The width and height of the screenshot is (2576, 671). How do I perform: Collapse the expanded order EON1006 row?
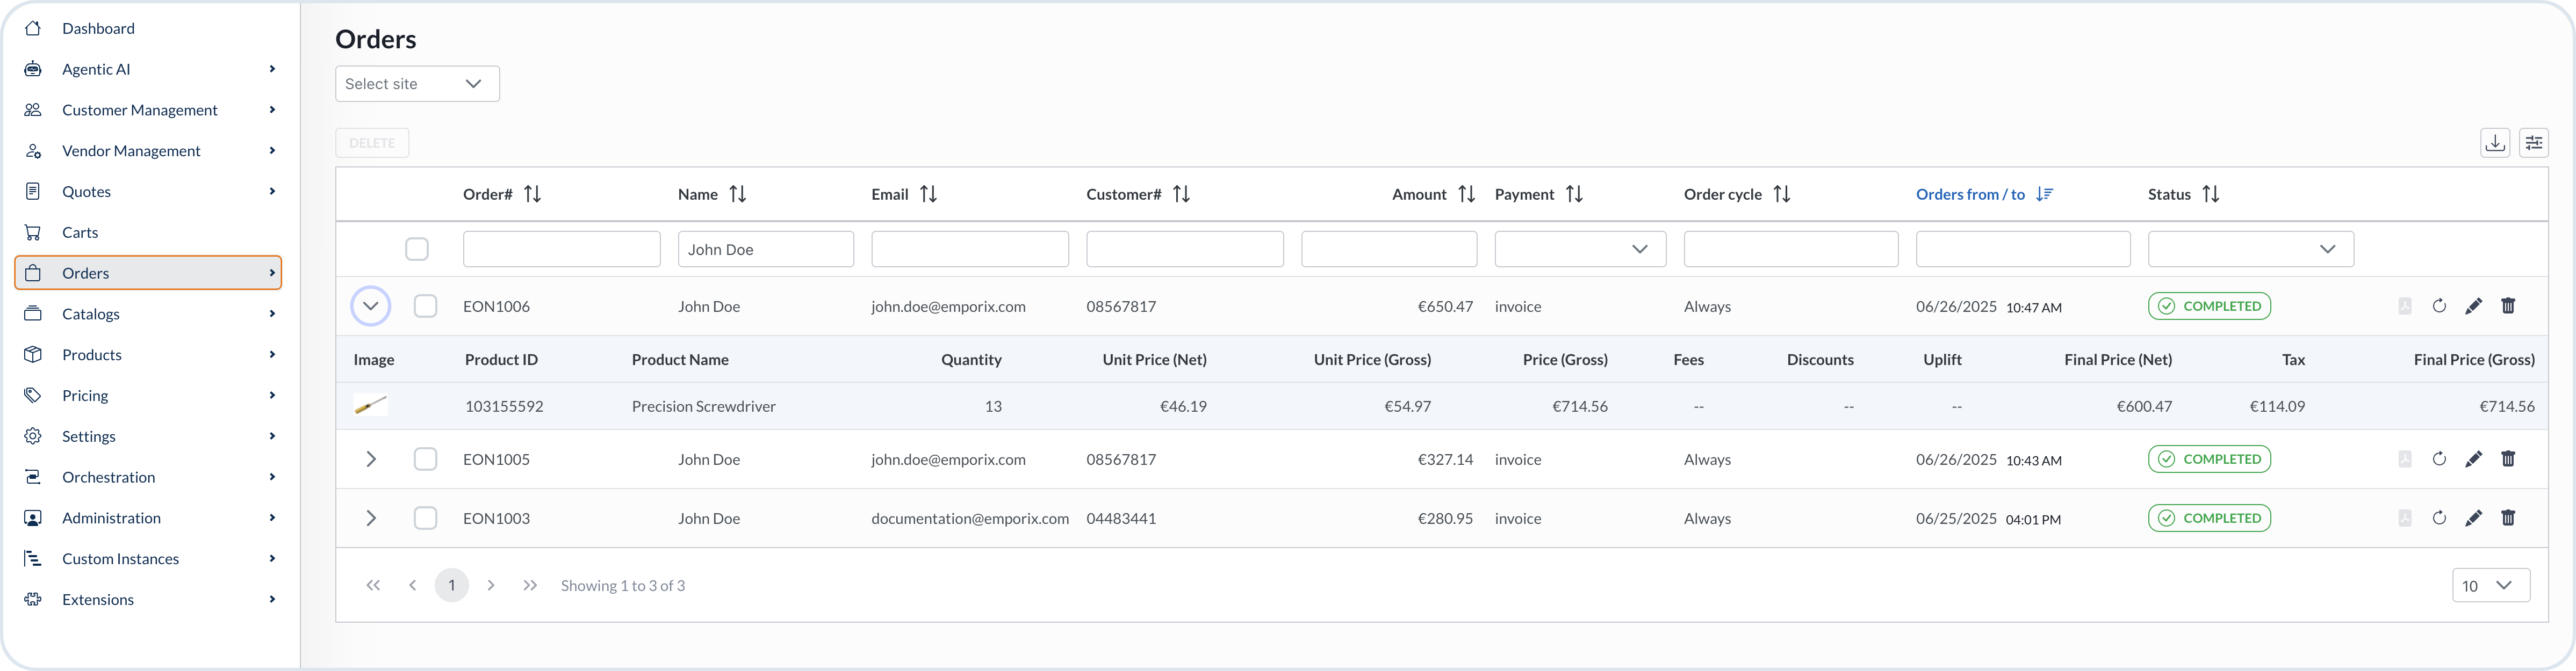(370, 307)
